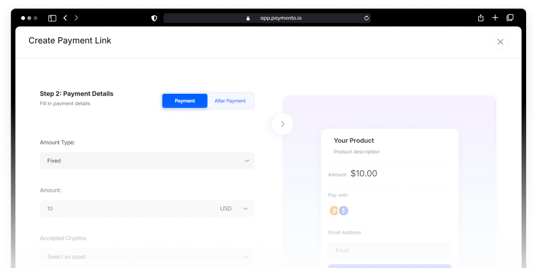This screenshot has height=268, width=534.
Task: Go forward with the browser forward arrow
Action: [77, 17]
